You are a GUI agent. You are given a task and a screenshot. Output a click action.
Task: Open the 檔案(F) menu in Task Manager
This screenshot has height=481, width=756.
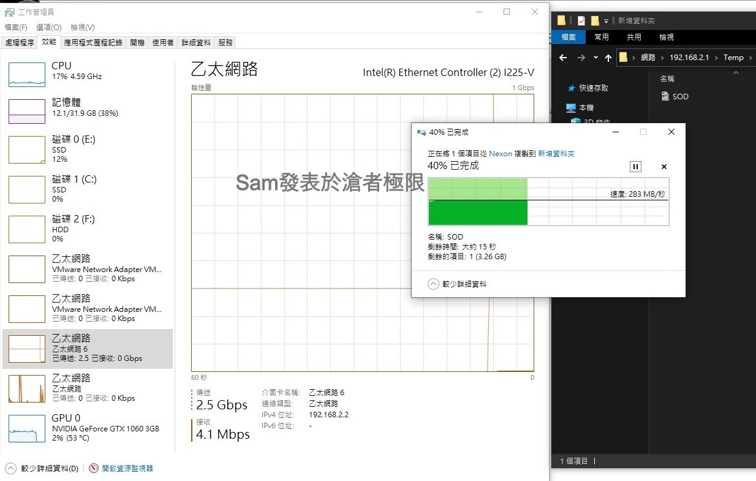(16, 28)
